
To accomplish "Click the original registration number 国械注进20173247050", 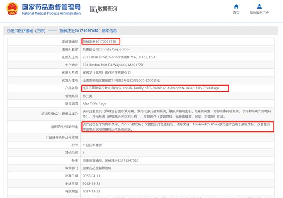I will point(122,160).
